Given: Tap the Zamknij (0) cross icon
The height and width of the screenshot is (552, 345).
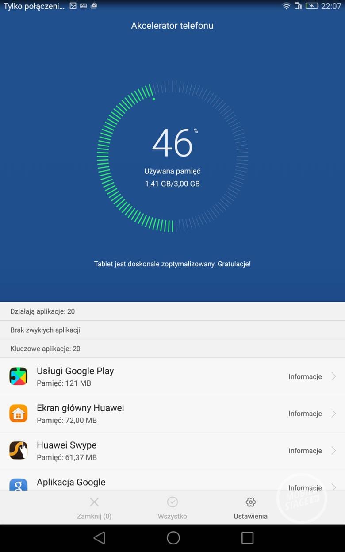Looking at the screenshot, I should coord(94,502).
